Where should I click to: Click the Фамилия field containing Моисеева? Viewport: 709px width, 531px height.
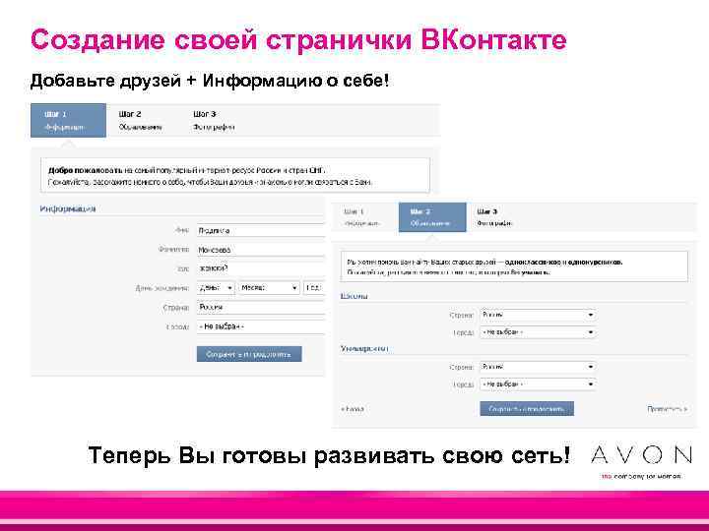tap(260, 250)
